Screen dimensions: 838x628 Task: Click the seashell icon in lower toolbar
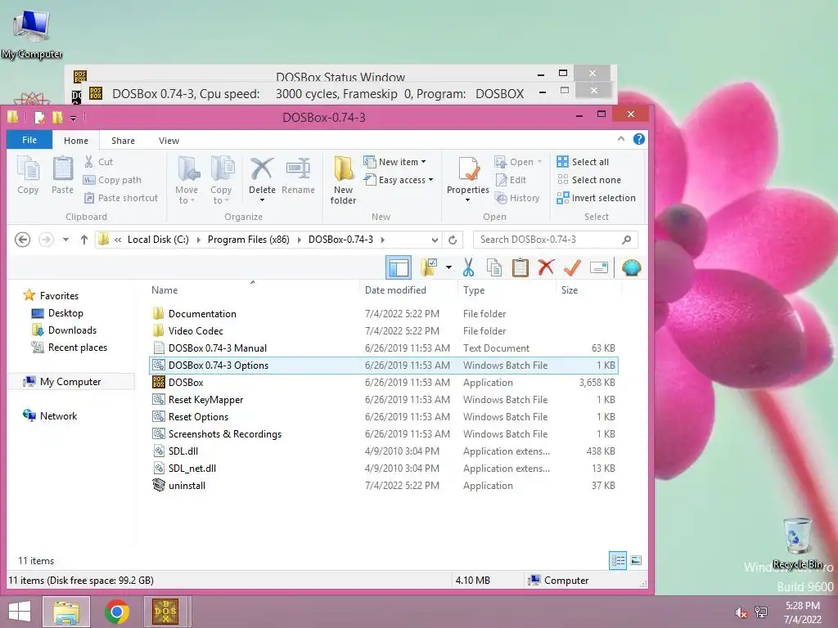(631, 267)
